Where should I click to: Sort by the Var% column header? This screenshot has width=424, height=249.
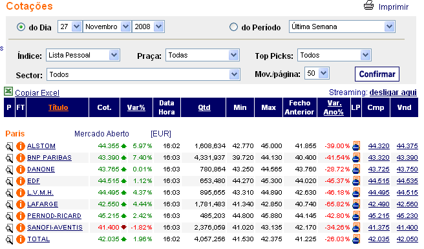136,108
